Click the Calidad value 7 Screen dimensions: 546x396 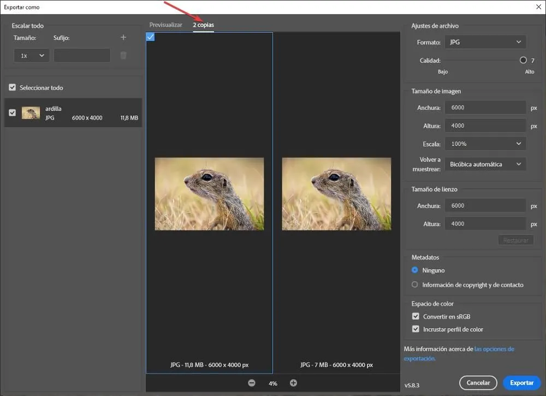click(x=532, y=61)
